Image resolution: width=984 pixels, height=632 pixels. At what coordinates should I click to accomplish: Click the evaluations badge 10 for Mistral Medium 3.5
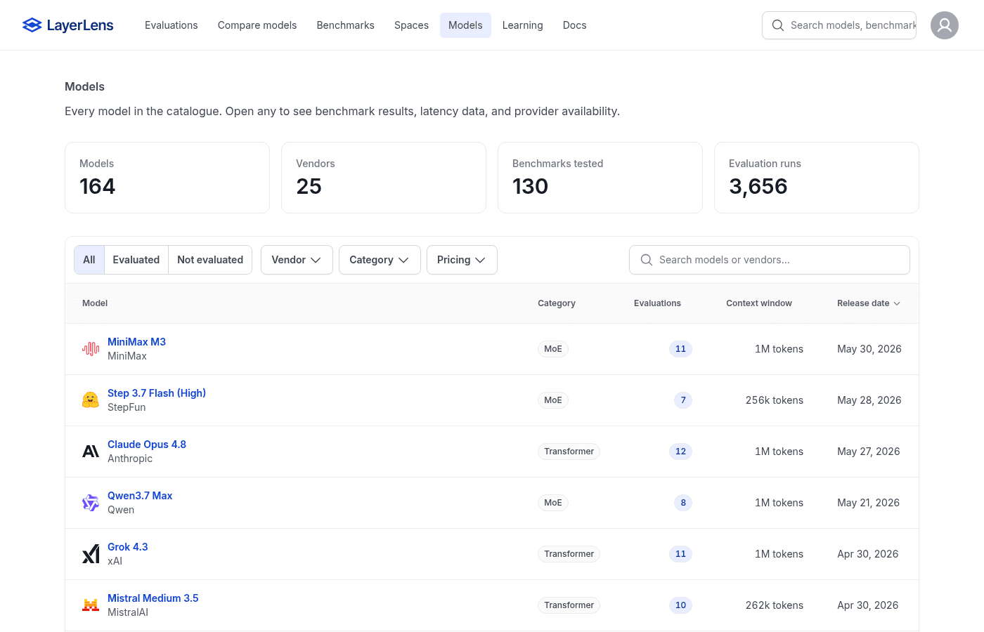(680, 605)
